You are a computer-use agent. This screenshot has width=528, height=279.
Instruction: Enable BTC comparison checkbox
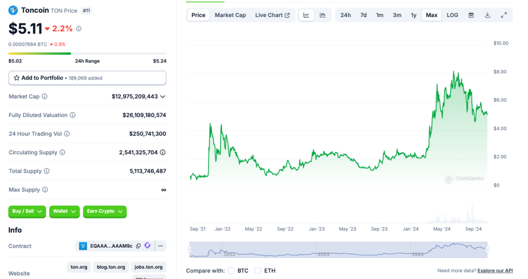pos(231,271)
